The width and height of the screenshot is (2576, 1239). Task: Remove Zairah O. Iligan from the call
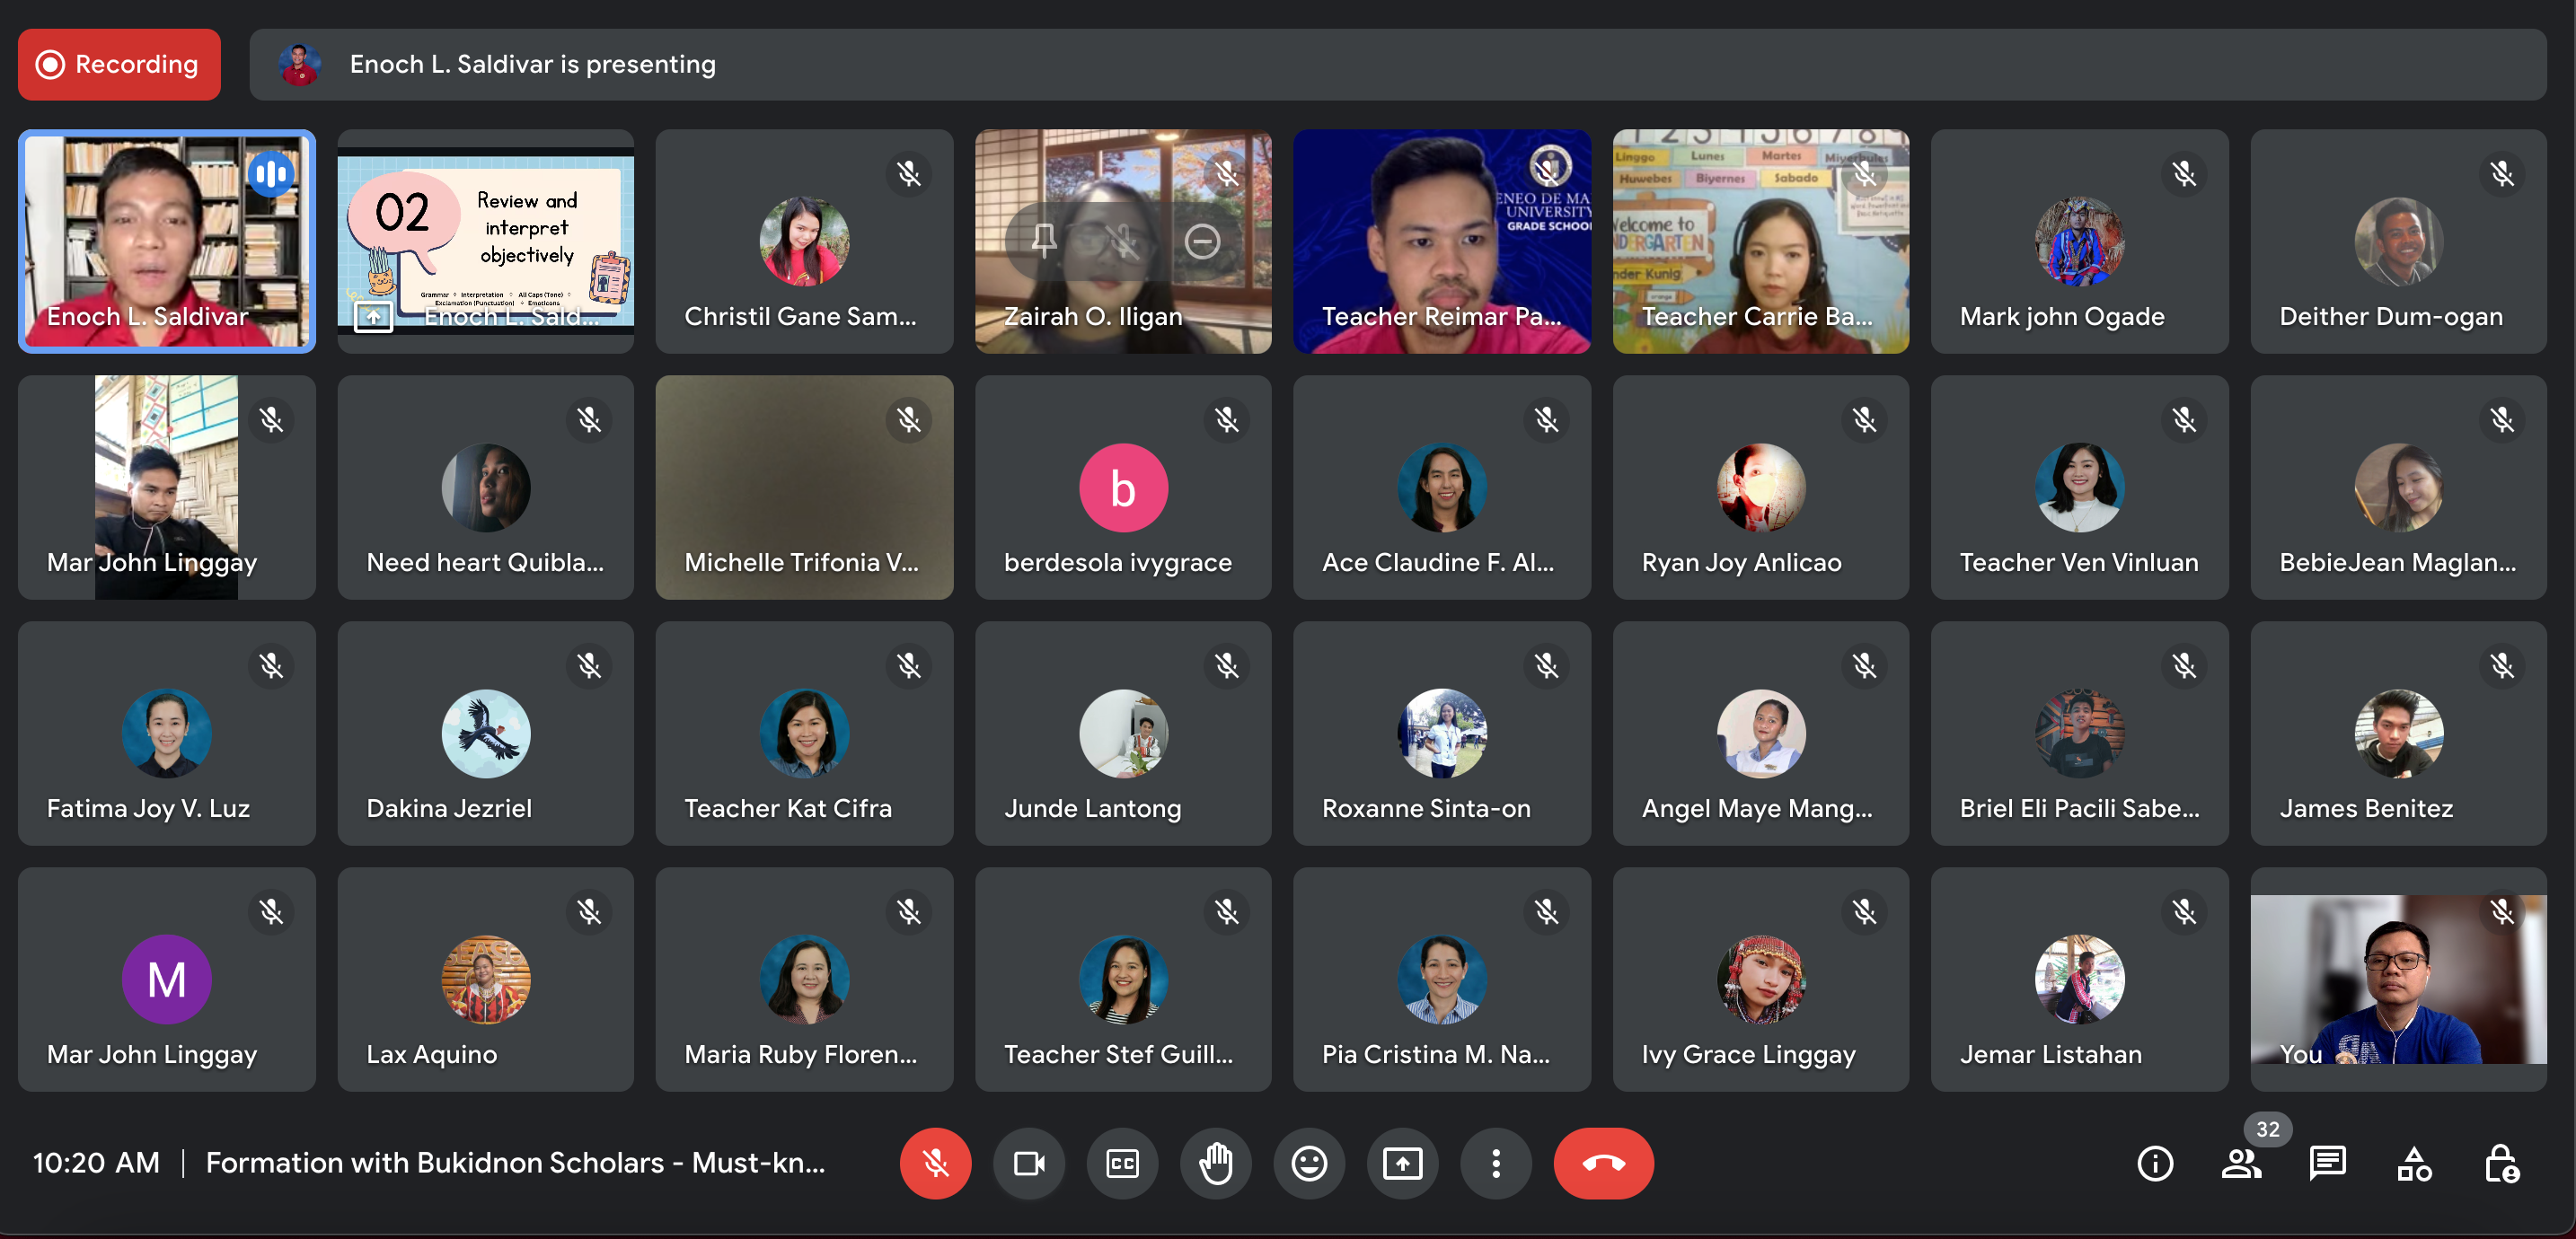coord(1202,241)
